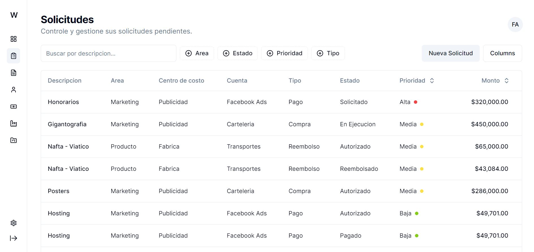
Task: Sort by Monto column header
Action: [495, 81]
